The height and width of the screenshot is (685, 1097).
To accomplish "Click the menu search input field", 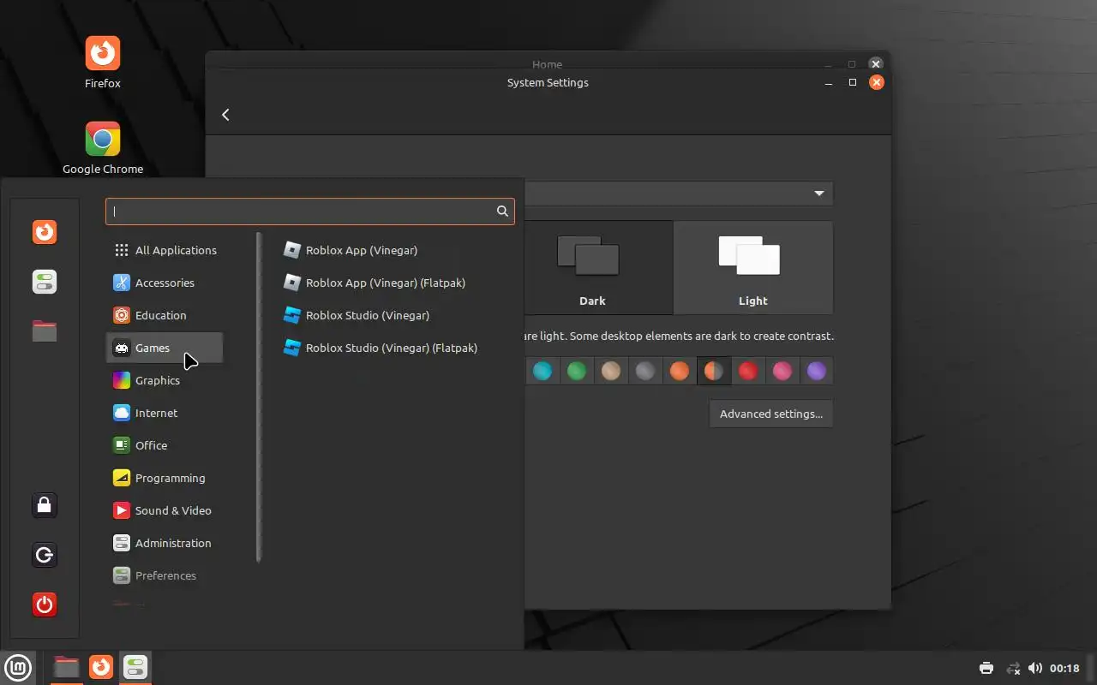I will click(310, 211).
